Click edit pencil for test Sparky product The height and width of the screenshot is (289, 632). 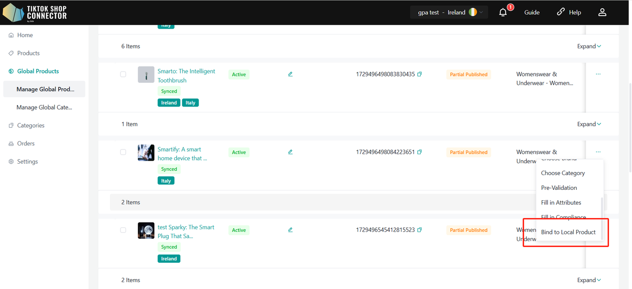coord(290,230)
